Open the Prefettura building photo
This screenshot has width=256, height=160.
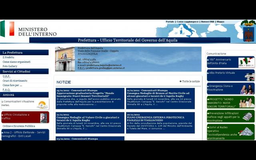(65, 59)
